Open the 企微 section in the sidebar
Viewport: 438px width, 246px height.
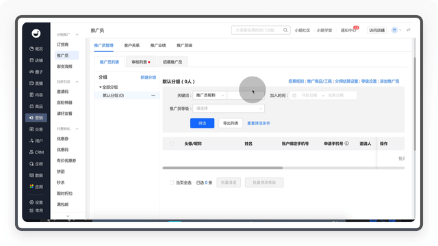click(x=36, y=164)
